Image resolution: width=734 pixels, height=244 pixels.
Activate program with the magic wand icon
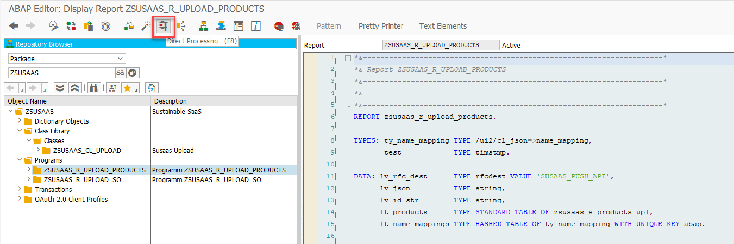tap(146, 26)
